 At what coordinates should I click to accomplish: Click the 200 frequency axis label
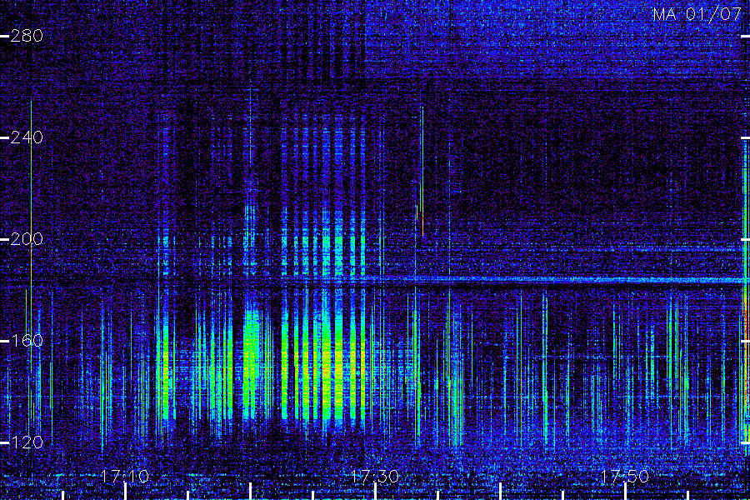click(x=27, y=239)
